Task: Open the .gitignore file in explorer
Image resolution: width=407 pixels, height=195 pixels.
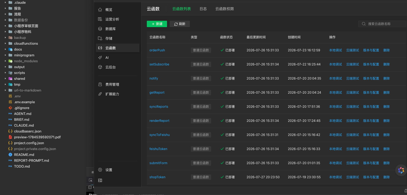Action: pos(22,108)
